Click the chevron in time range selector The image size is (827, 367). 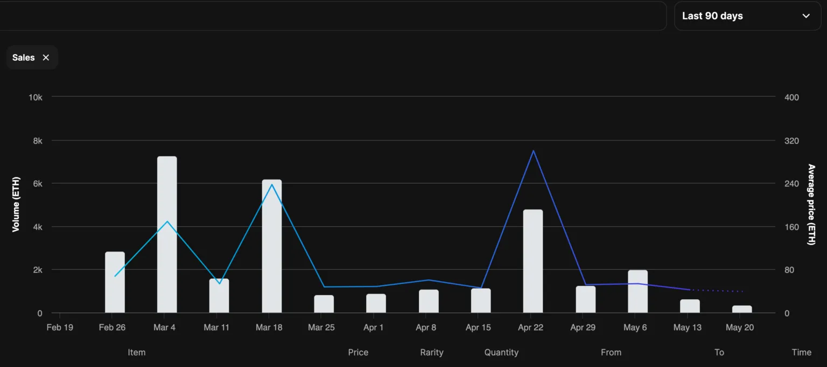806,16
